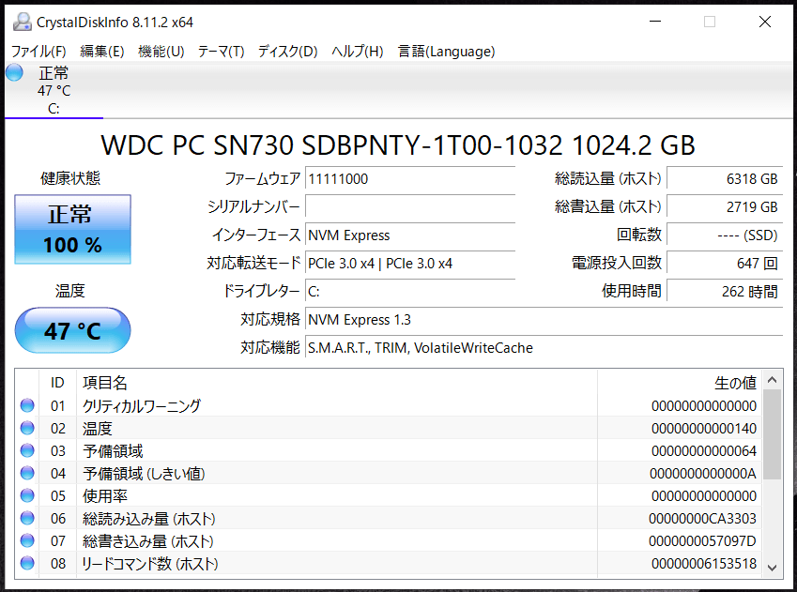Select the 総読み込み量 (ホスト) row name

149,519
